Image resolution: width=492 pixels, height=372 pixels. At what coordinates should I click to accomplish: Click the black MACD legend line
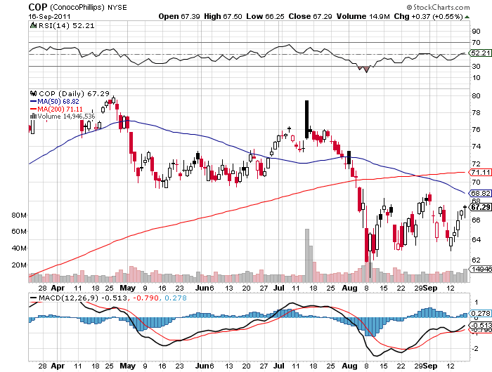coord(33,298)
